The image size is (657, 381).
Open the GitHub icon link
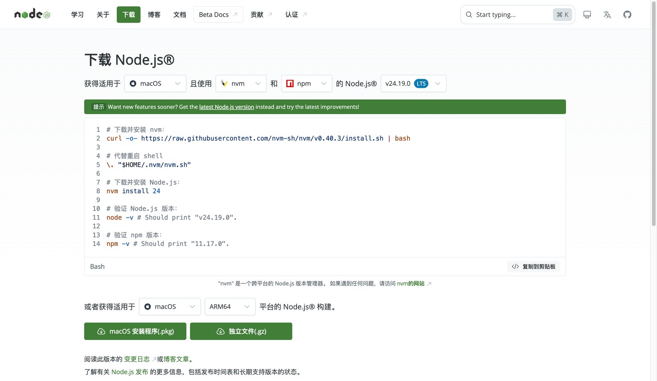click(627, 15)
